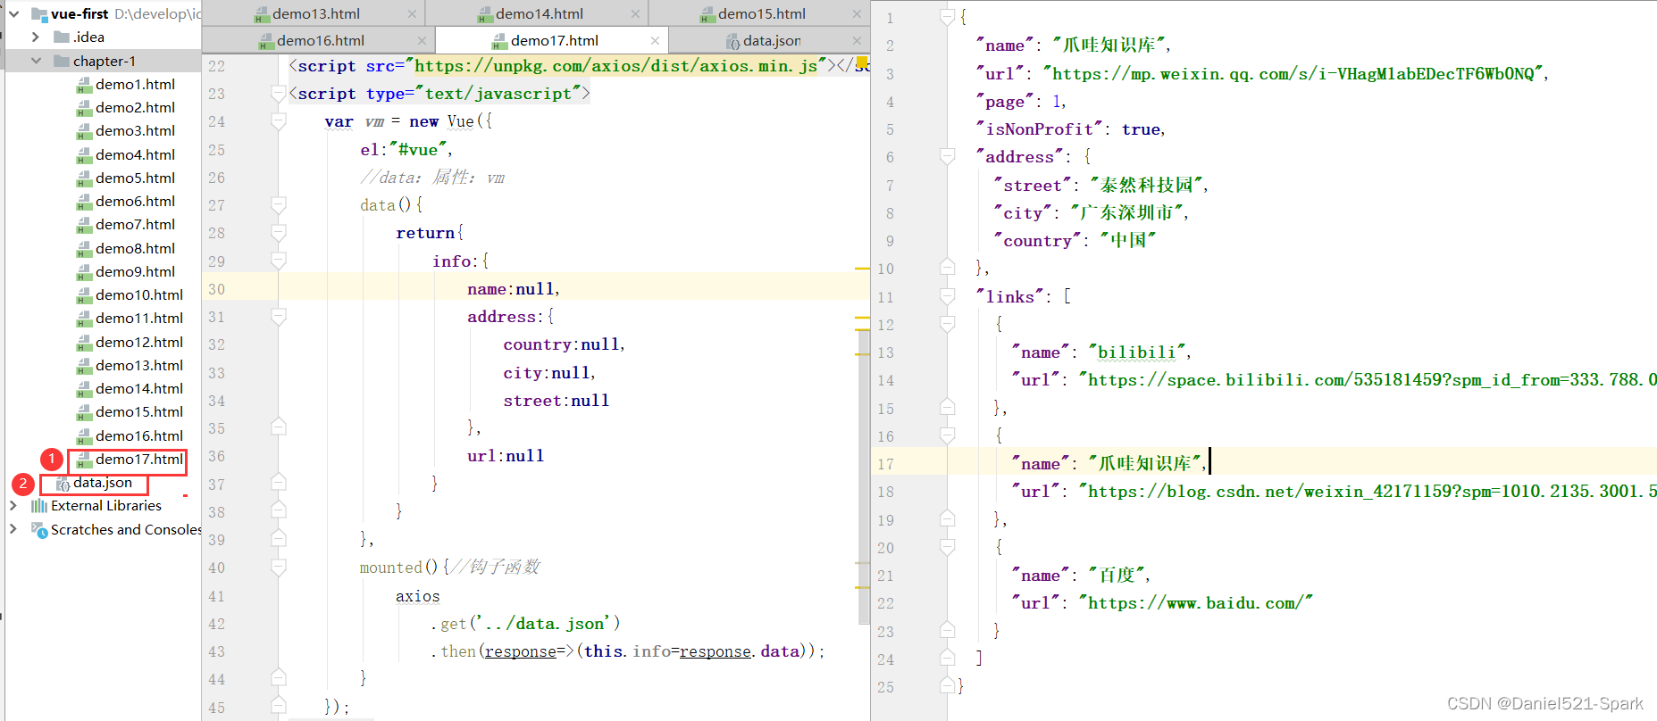Expand Scratches and Consoles node
Viewport: 1657px width, 721px height.
(x=13, y=528)
